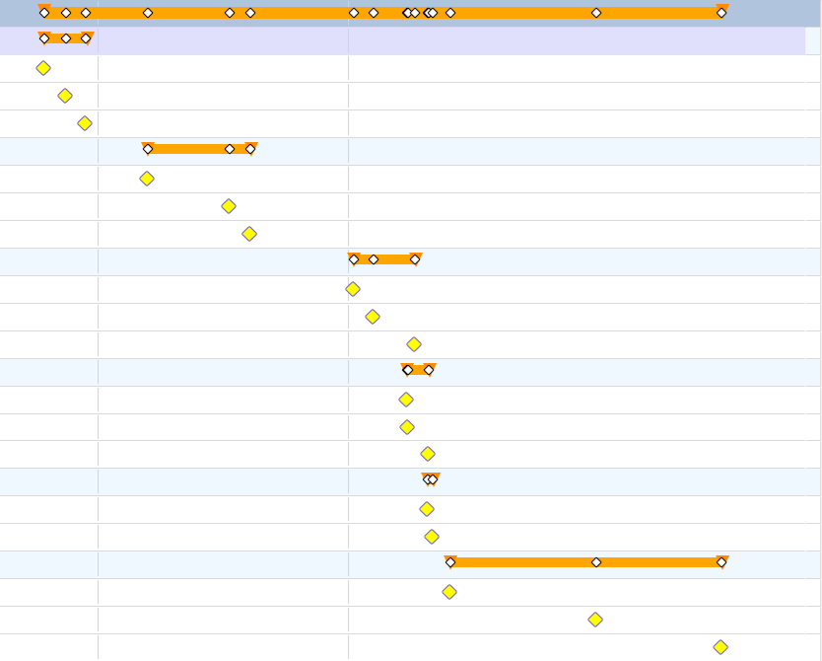The width and height of the screenshot is (822, 661).
Task: Click the leftmost yellow milestone diamond in the chart
Action: click(x=43, y=68)
